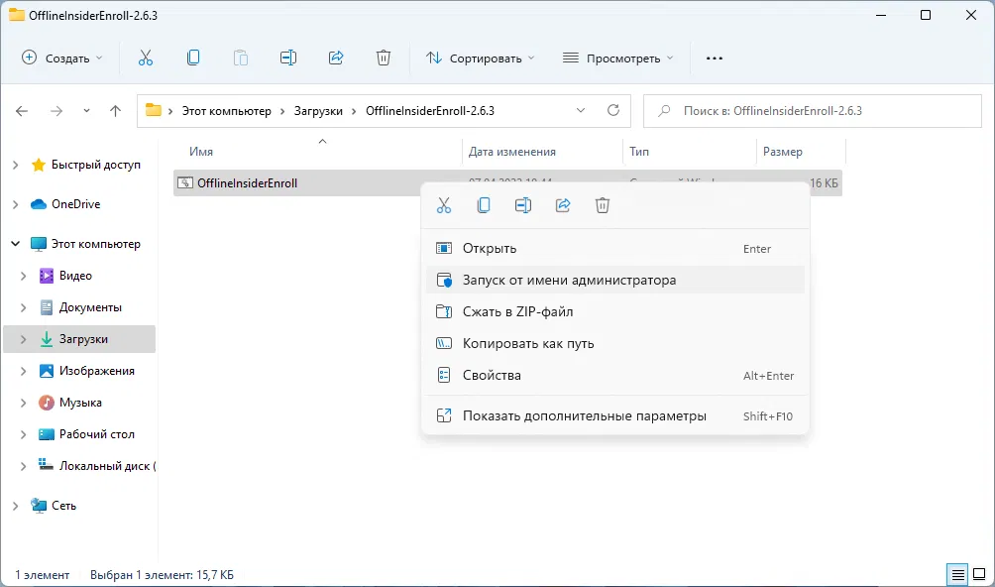
Task: Select Документы in the navigation pane
Action: point(90,307)
